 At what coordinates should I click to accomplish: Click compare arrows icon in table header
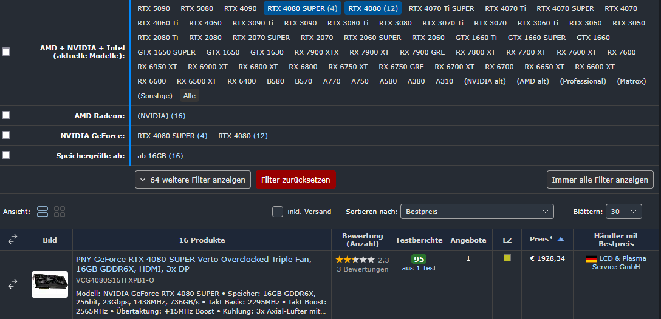click(x=13, y=240)
